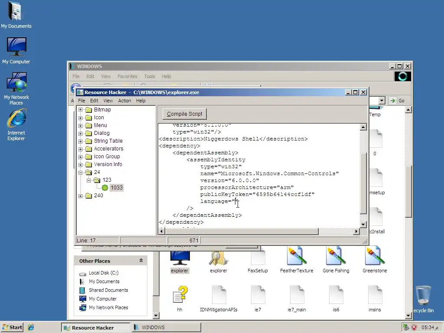
Task: Launch Internet Explorer from desktop
Action: tap(16, 125)
